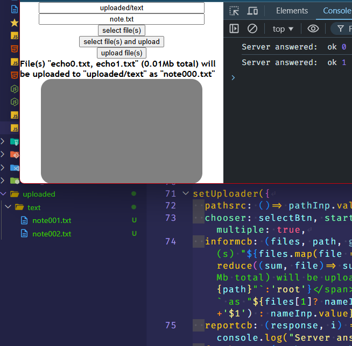
Task: Open note001.txt in the explorer
Action: tap(52, 220)
